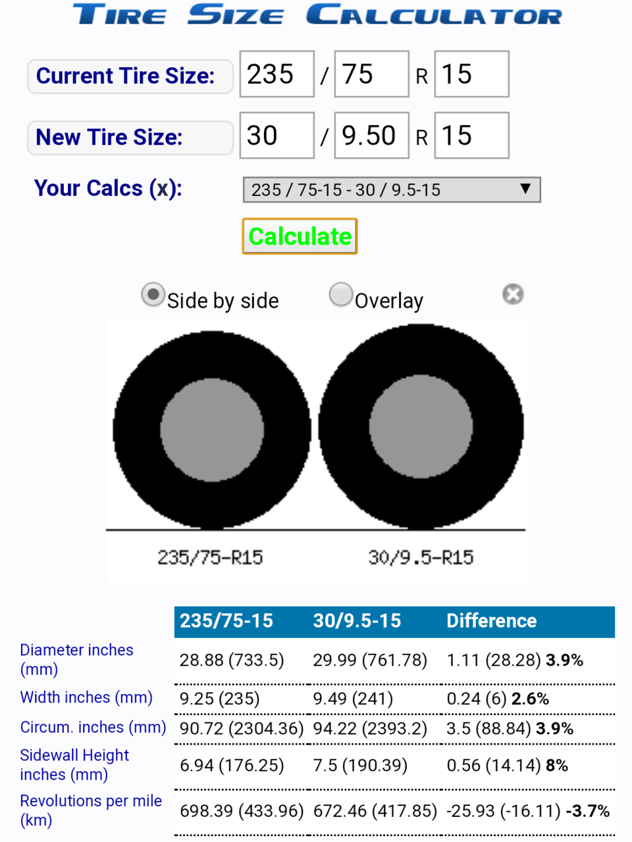
Task: Focus the current tire rim field 15
Action: click(471, 74)
